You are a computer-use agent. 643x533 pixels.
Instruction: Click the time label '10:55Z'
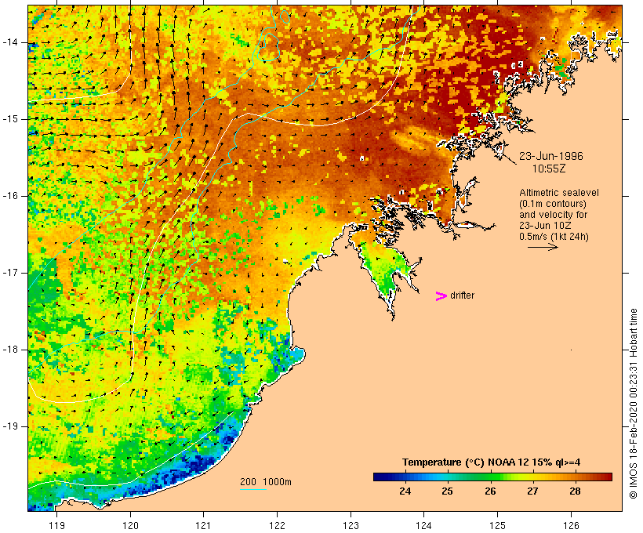pos(549,169)
